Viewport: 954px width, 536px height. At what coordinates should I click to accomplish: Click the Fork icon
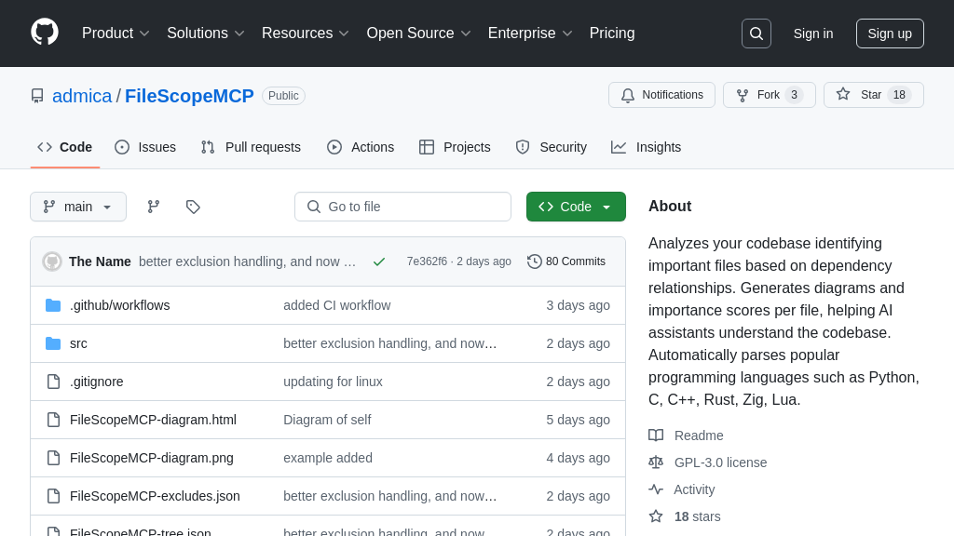[743, 96]
